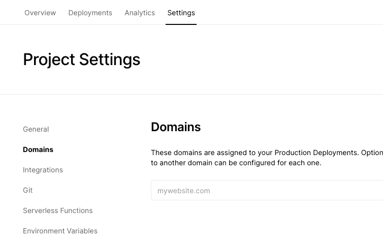Select the Settings tab
The image size is (383, 240).
tap(181, 13)
